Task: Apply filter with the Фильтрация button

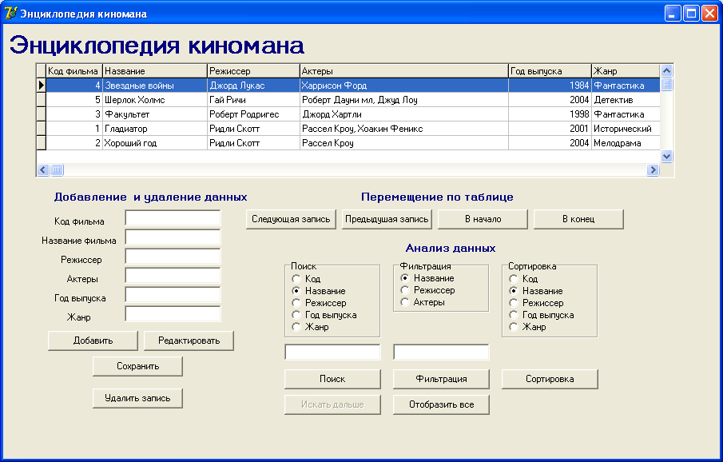Action: [x=441, y=379]
